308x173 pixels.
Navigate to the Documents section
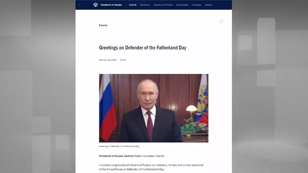(182, 5)
